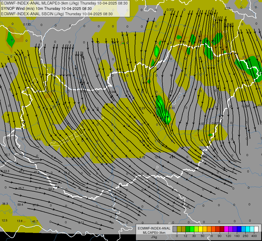The width and height of the screenshot is (262, 241).
Task: Pick the yellow-green legend swatch after 30
Action: [196, 229]
